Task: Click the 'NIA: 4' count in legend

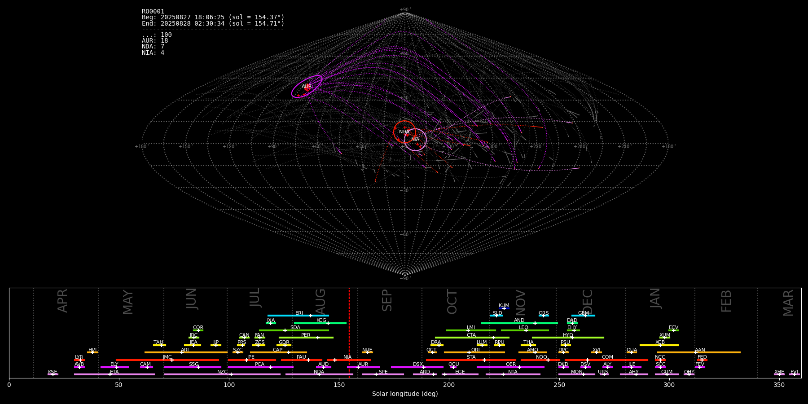Action: [153, 53]
